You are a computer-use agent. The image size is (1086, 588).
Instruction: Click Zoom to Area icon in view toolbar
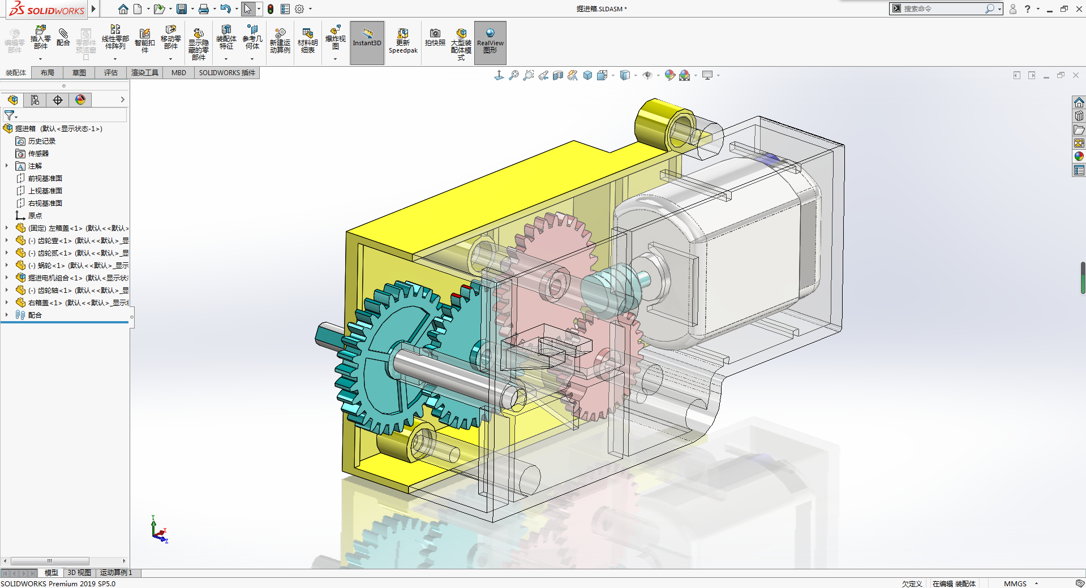(529, 75)
